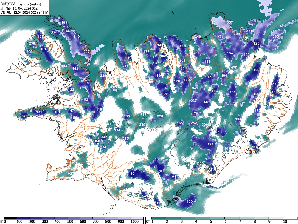Click the visibility value 443 on the map
Screen dimensions: 298x224
coord(64,66)
